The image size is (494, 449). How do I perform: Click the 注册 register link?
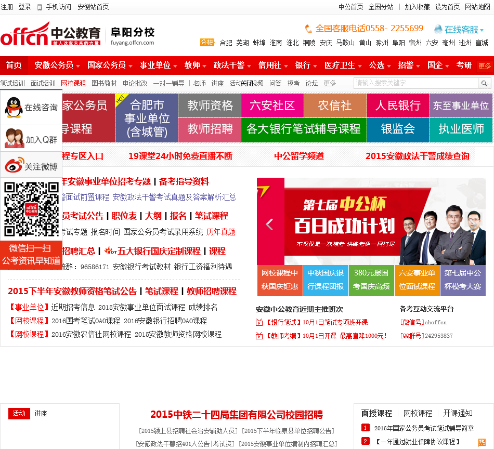7,7
